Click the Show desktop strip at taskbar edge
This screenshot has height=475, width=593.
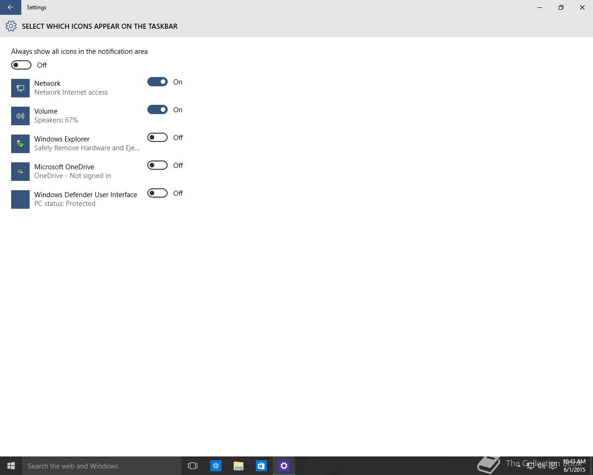tap(592, 466)
